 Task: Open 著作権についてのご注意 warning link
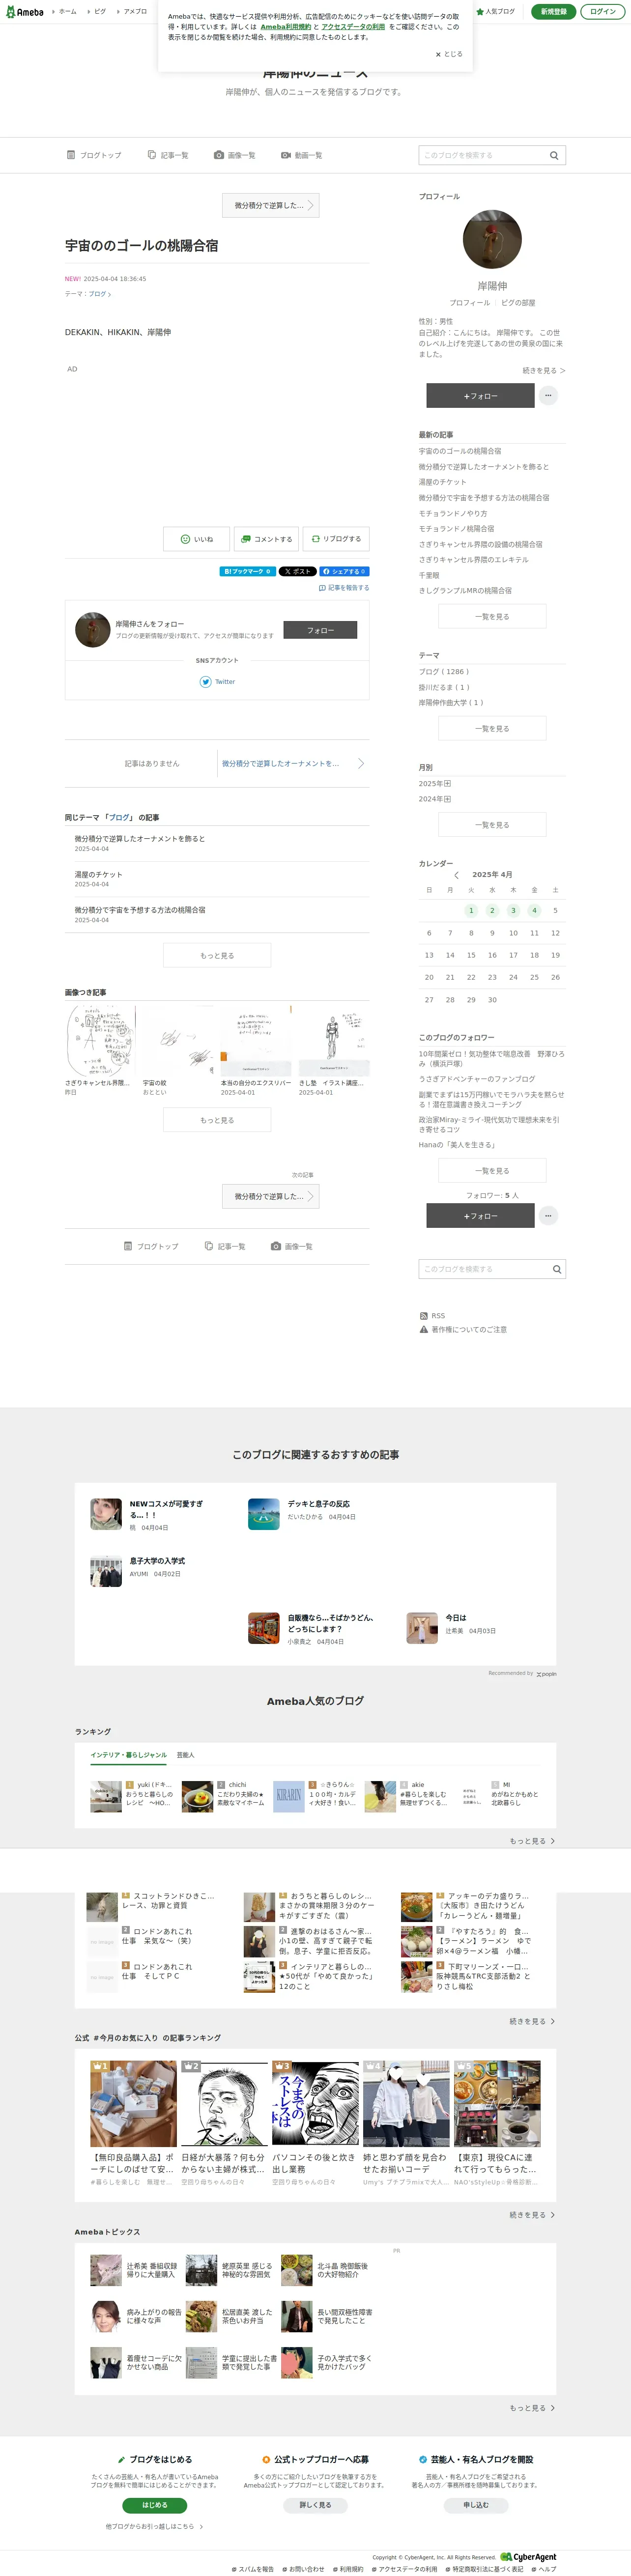463,1330
